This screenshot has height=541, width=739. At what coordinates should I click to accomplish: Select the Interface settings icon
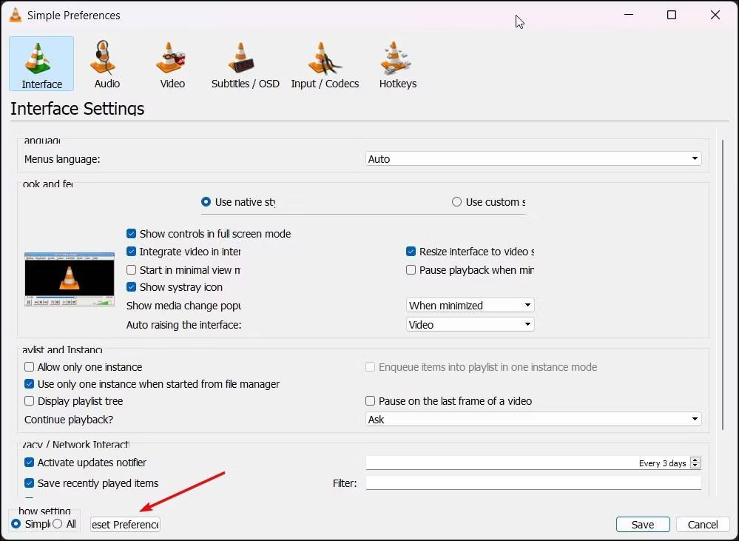point(41,63)
